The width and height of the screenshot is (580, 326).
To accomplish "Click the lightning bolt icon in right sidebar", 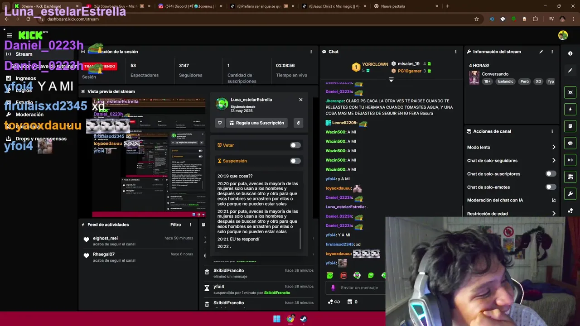I will 570,109.
